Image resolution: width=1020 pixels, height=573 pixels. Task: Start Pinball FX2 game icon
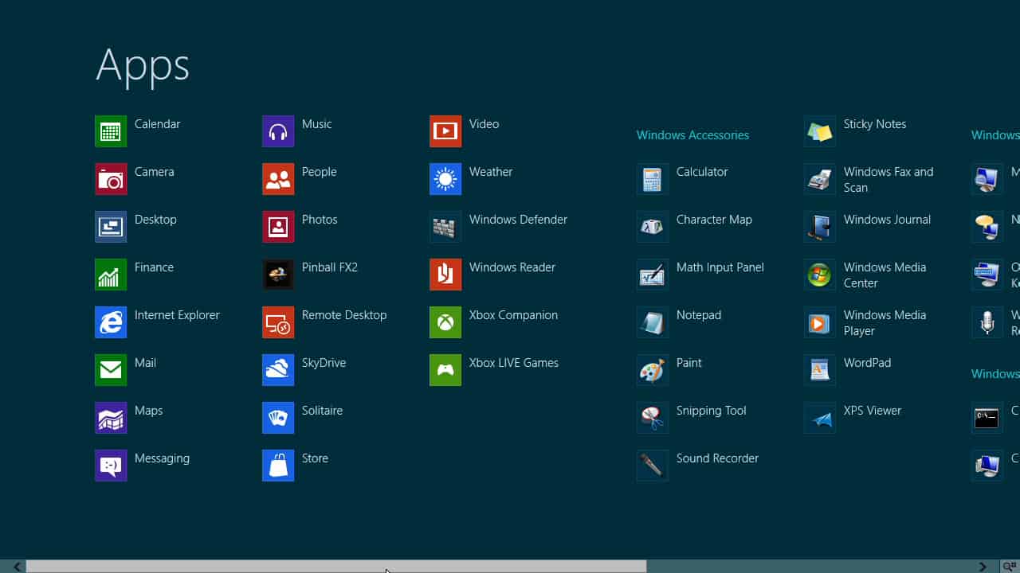point(278,275)
